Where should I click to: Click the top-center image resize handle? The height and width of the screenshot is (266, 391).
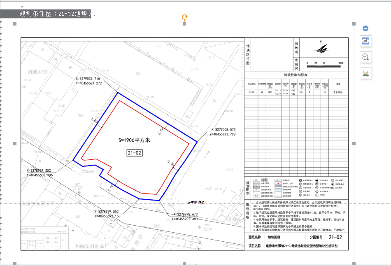184,24
